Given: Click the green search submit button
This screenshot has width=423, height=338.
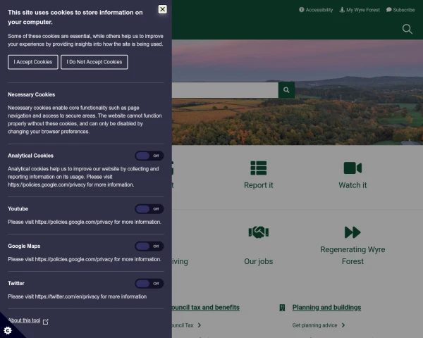Looking at the screenshot, I should 286,90.
